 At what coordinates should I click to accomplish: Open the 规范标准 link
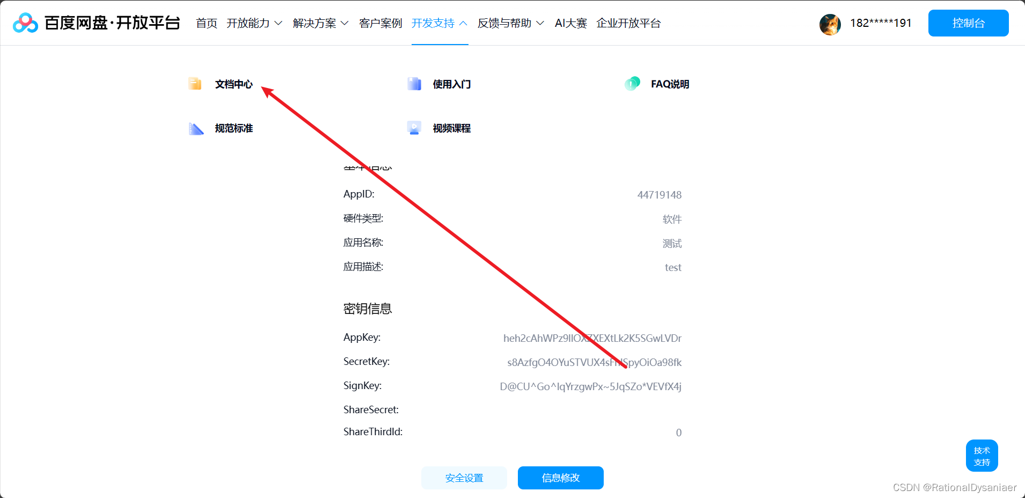234,128
